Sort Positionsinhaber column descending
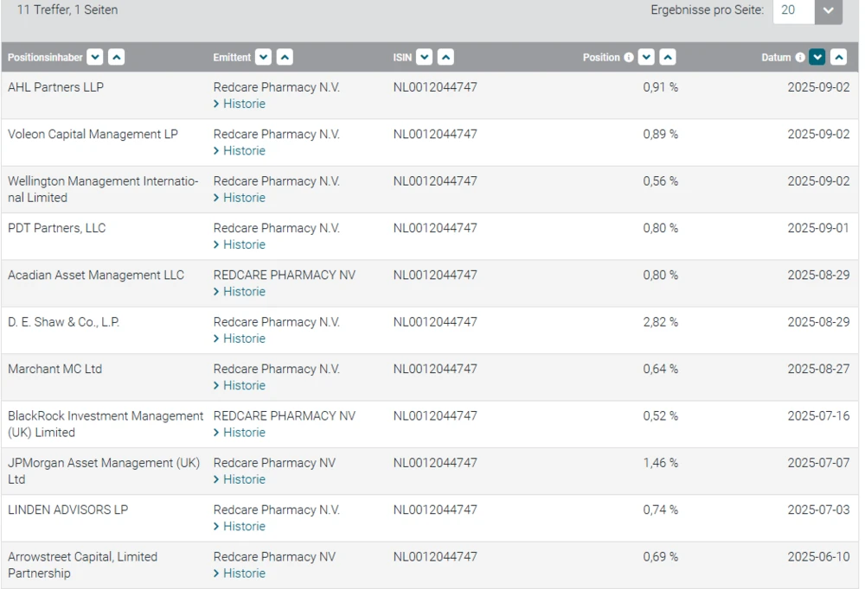This screenshot has height=589, width=865. pos(95,58)
